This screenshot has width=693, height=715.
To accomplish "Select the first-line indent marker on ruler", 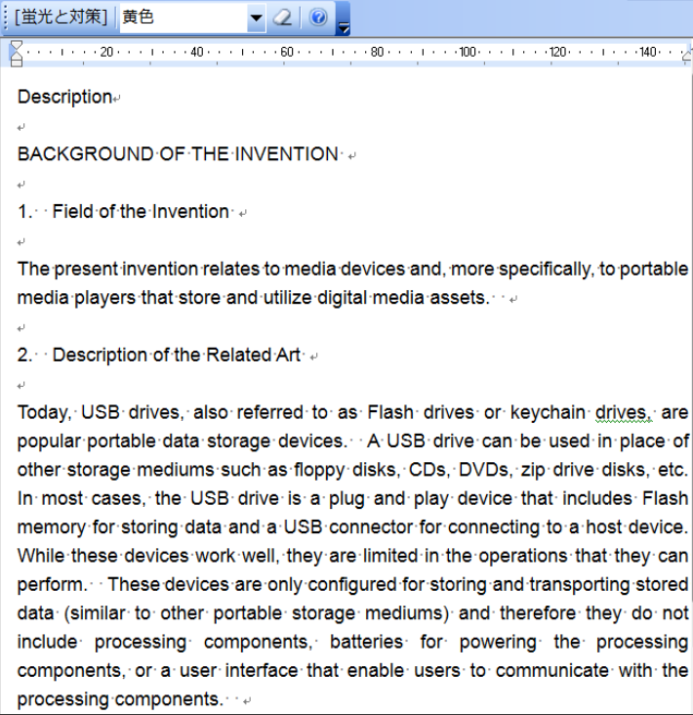I will click(17, 46).
